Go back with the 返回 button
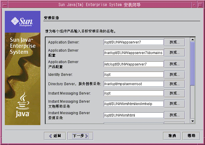The width and height of the screenshot is (205, 145). [55, 136]
